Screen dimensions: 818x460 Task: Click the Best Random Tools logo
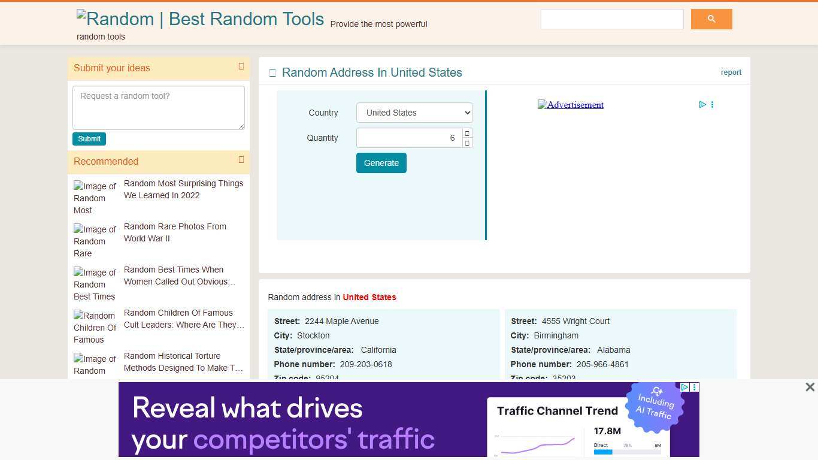point(200,19)
